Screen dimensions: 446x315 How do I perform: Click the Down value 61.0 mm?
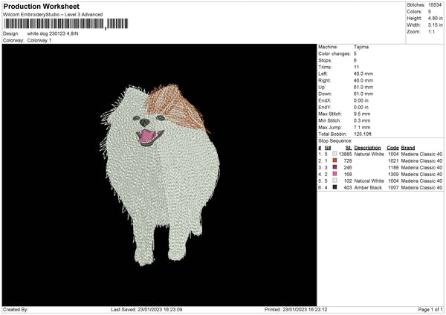coord(363,94)
